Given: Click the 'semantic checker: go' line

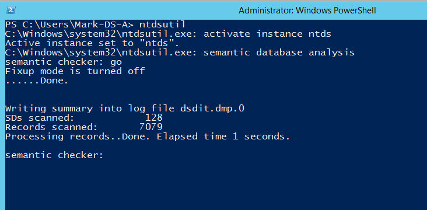Looking at the screenshot, I should tap(64, 62).
